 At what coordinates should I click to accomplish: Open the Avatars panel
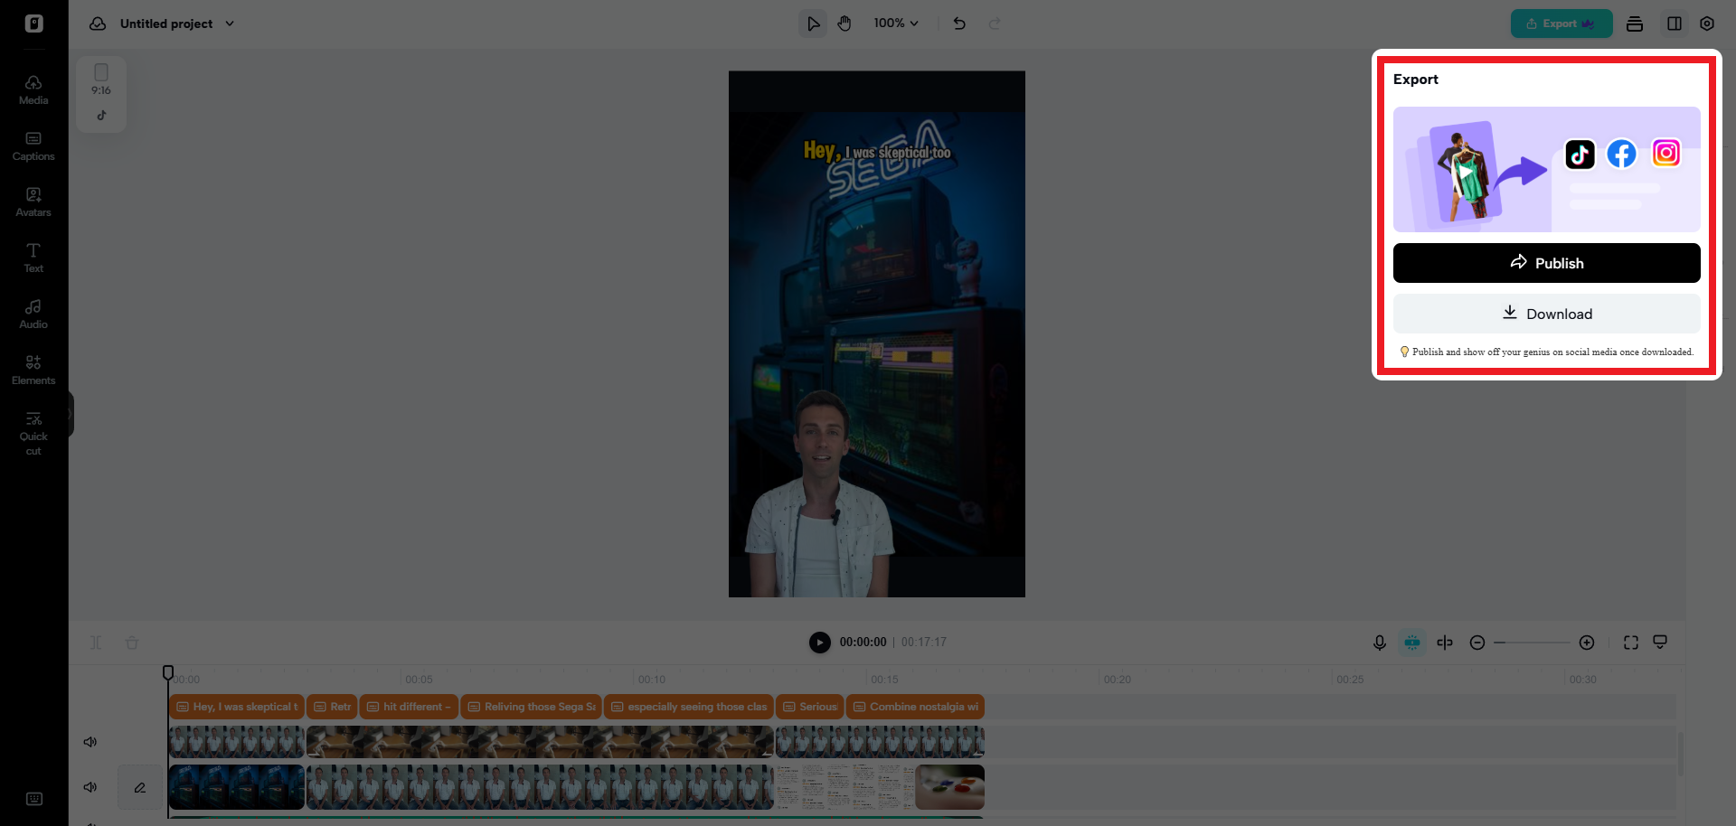click(33, 201)
